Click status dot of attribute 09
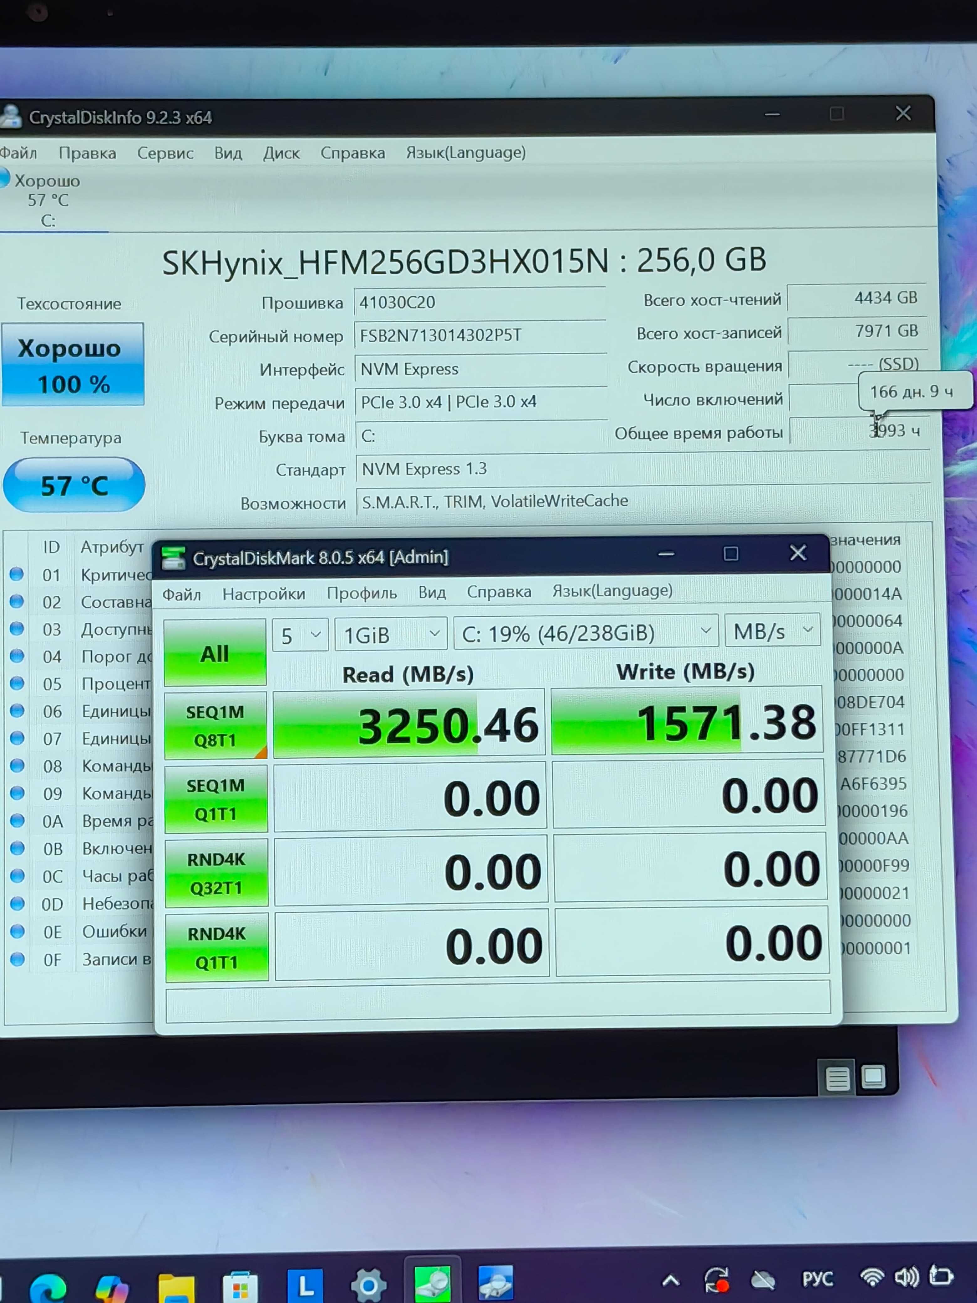The height and width of the screenshot is (1303, 977). [18, 793]
